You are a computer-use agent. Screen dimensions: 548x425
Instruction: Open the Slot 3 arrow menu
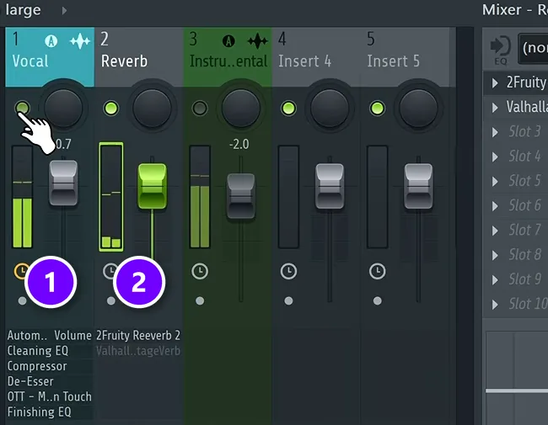[x=495, y=132]
